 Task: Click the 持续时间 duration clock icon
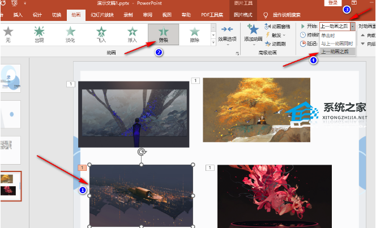pyautogui.click(x=303, y=35)
